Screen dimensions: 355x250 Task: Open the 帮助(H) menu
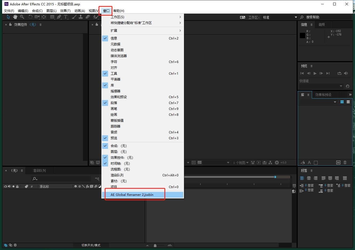[x=119, y=11]
